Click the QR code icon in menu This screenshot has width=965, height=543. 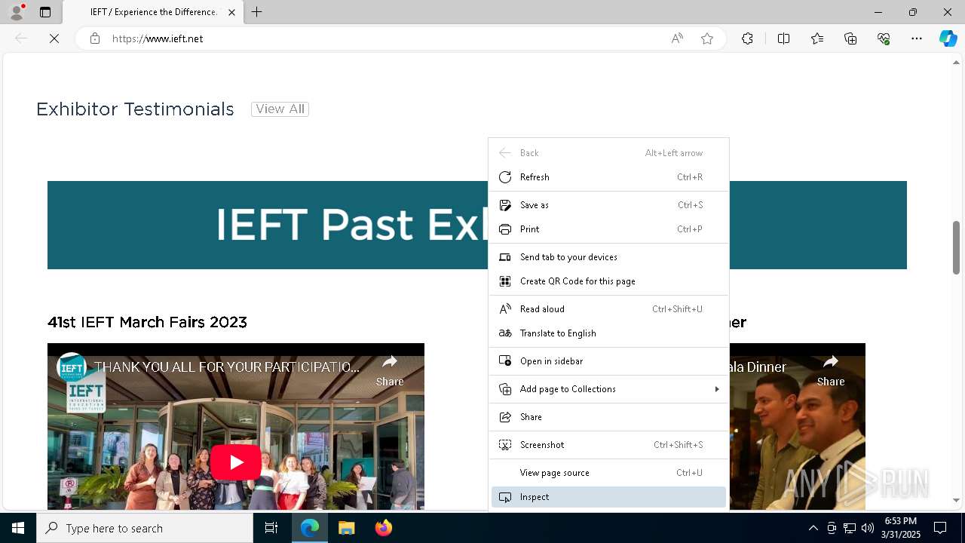[505, 281]
